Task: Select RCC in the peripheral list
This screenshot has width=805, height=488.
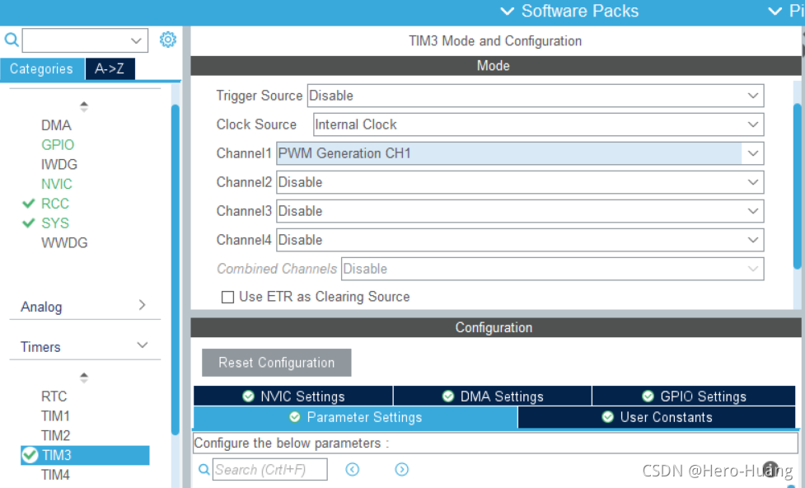Action: 55,204
